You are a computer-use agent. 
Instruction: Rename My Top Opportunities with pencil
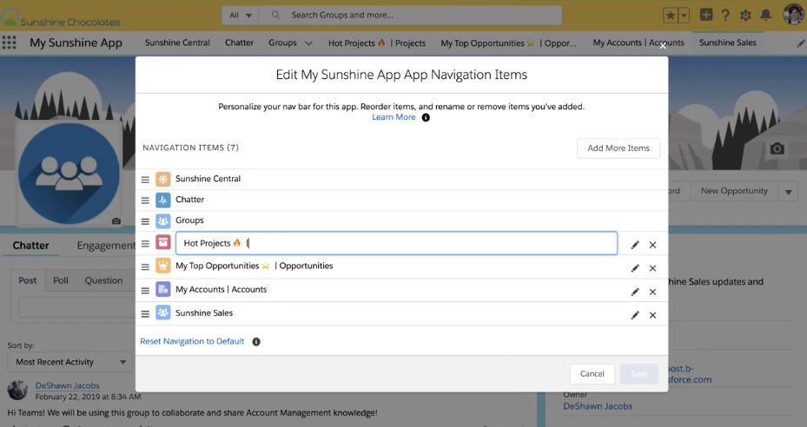click(x=635, y=268)
